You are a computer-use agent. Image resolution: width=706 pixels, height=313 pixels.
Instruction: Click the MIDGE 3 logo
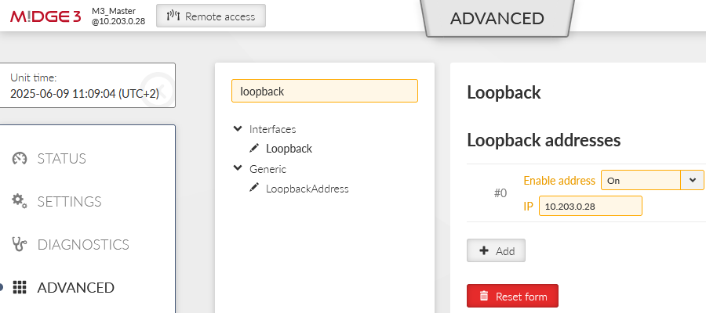coord(45,16)
